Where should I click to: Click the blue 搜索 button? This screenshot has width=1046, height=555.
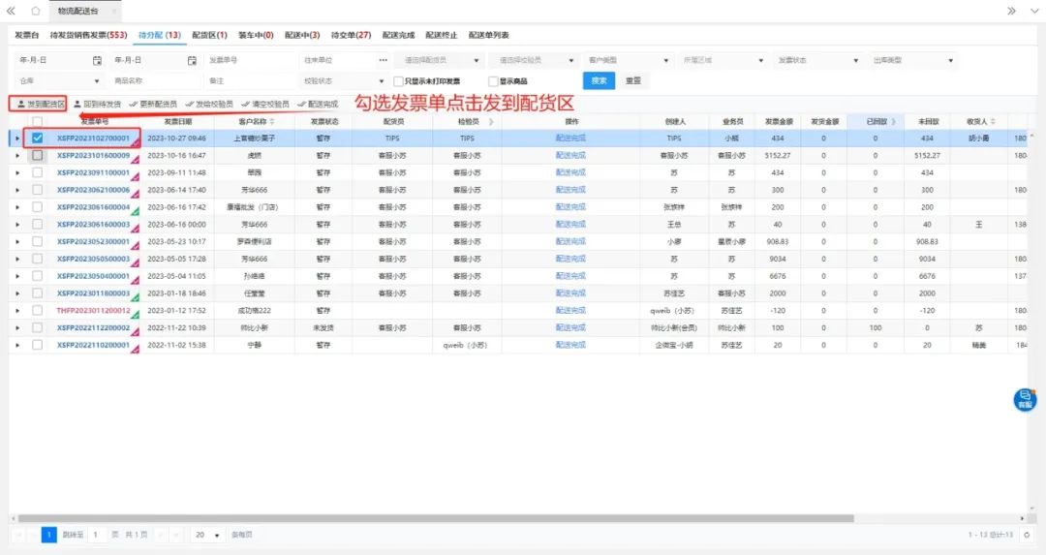coord(599,80)
